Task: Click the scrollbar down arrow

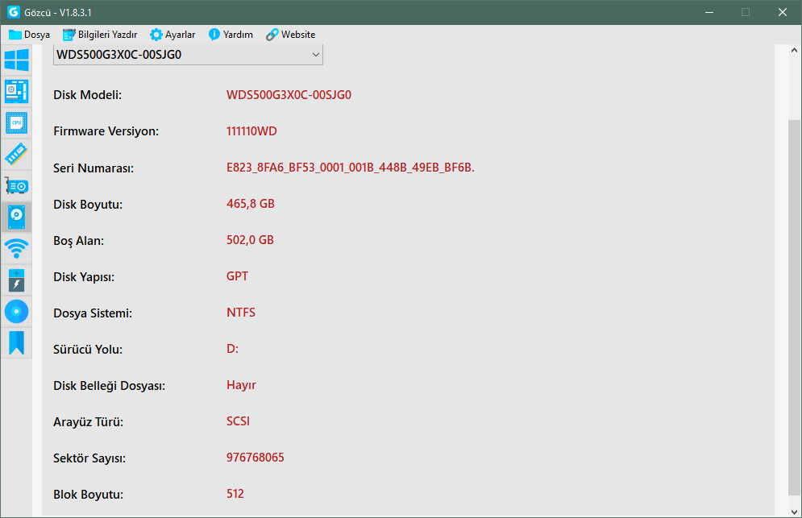Action: pos(794,512)
